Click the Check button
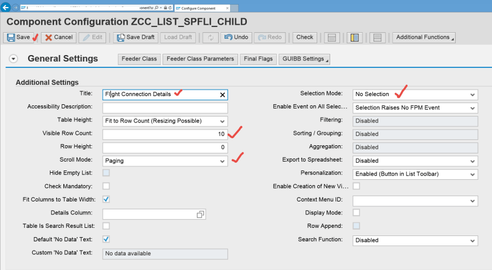The image size is (492, 270). point(304,37)
